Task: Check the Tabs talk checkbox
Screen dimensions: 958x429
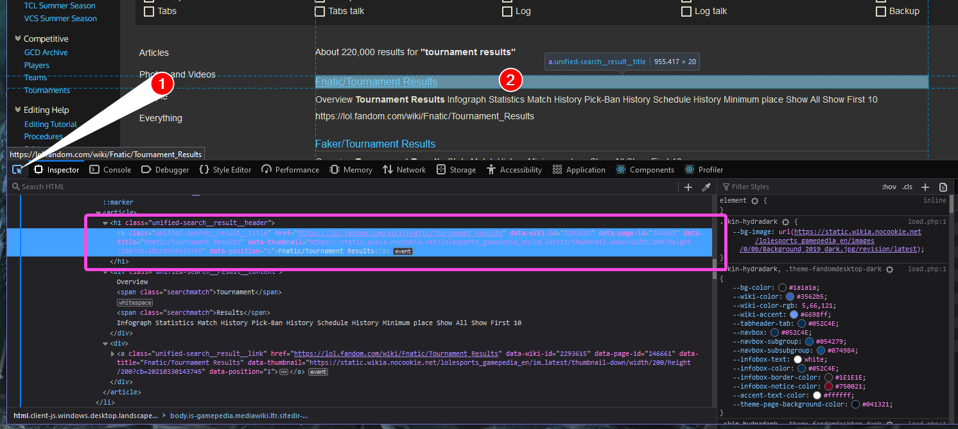Action: click(320, 11)
